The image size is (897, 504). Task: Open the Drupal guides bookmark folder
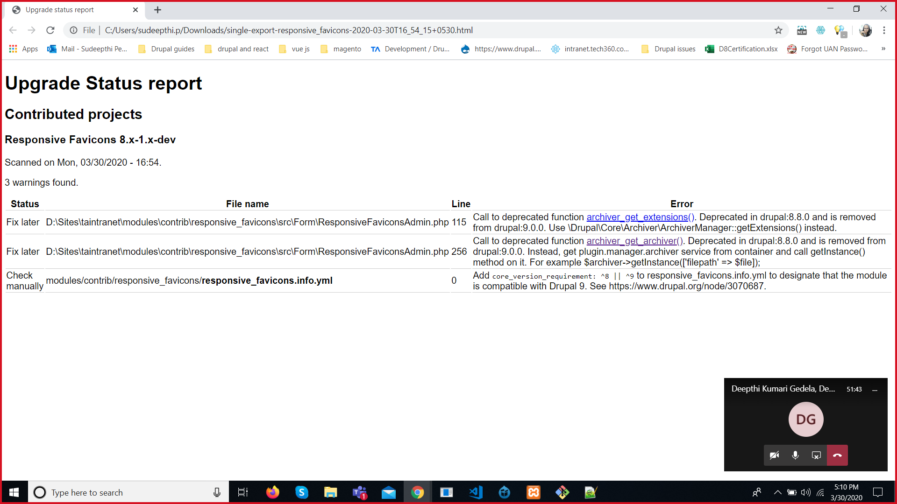(166, 49)
